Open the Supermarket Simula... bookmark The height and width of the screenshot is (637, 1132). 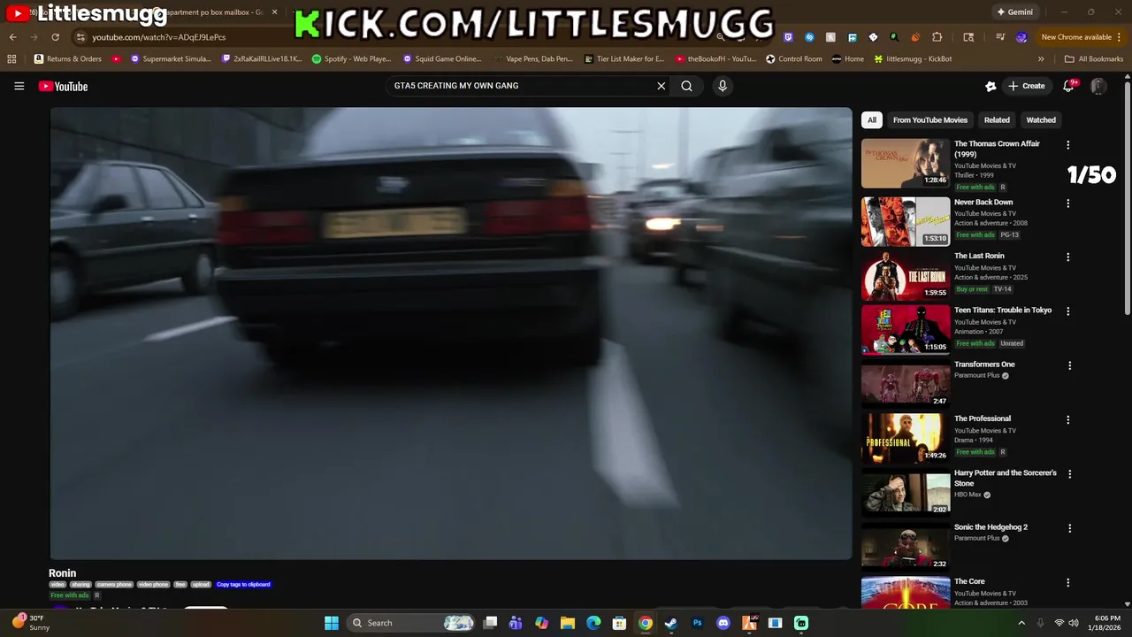coord(172,59)
